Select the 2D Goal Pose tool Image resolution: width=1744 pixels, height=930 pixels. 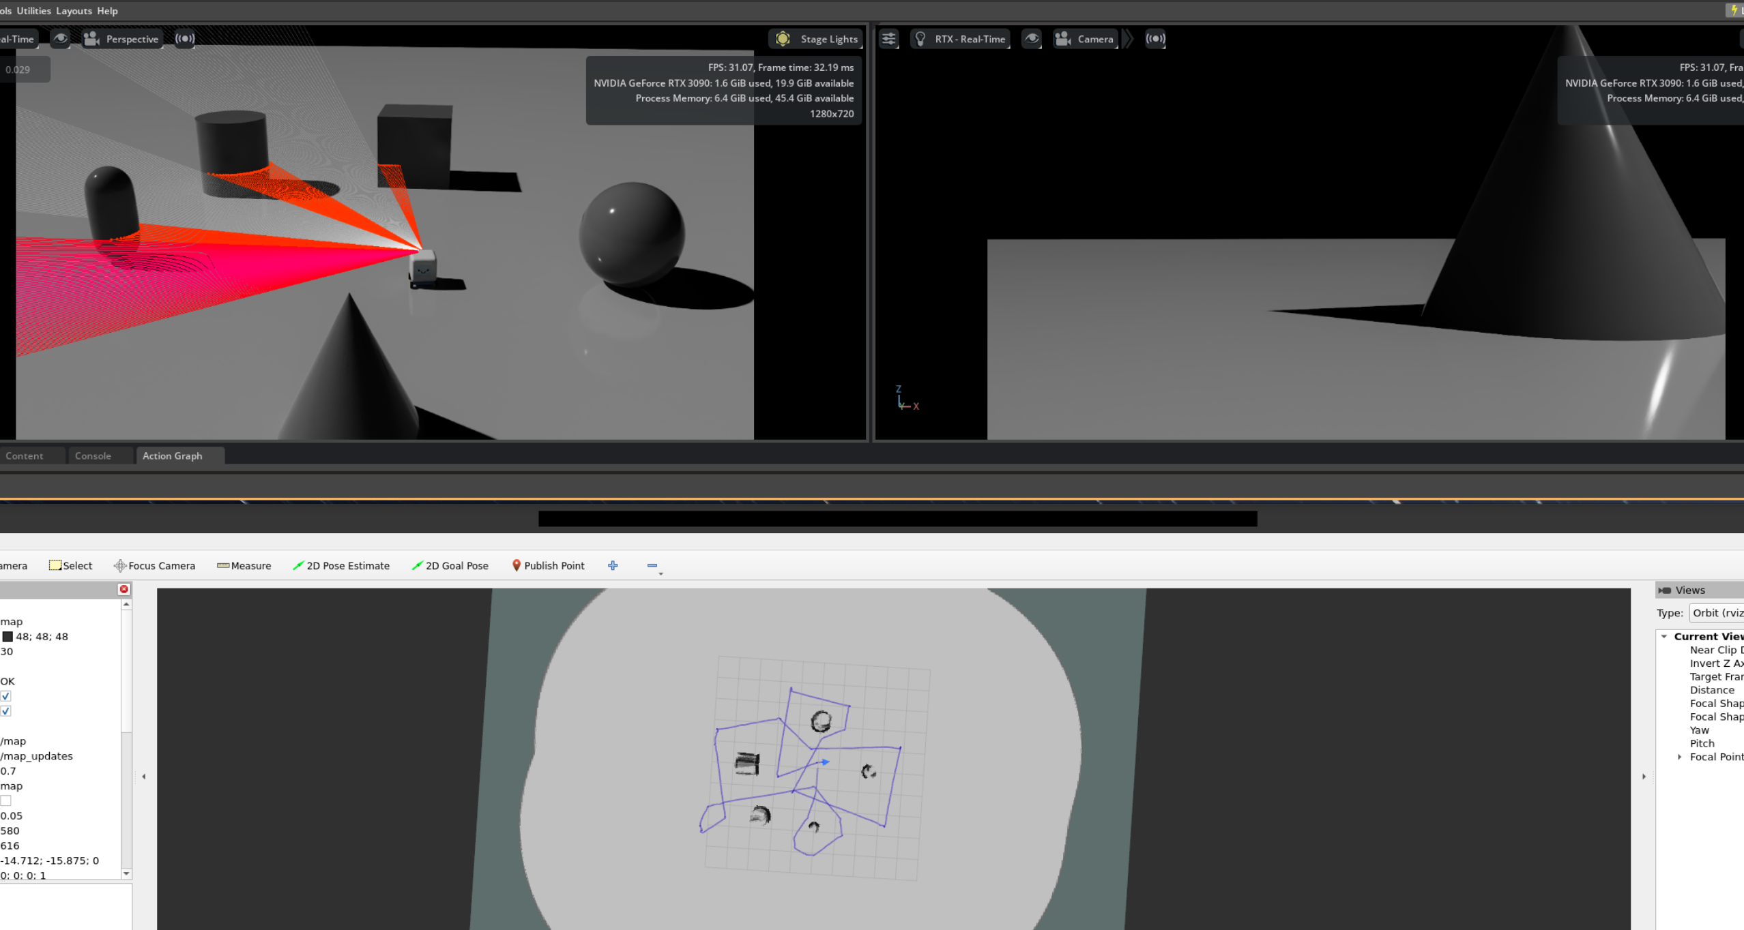pyautogui.click(x=450, y=565)
